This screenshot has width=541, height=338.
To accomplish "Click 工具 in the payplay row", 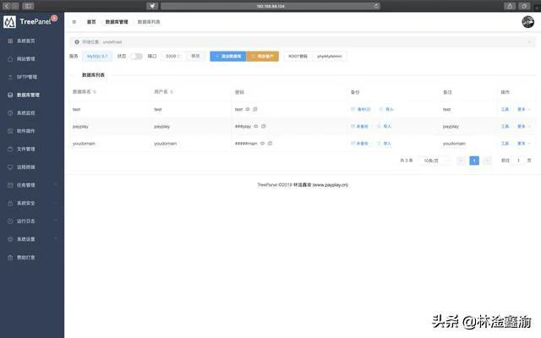I will click(505, 127).
